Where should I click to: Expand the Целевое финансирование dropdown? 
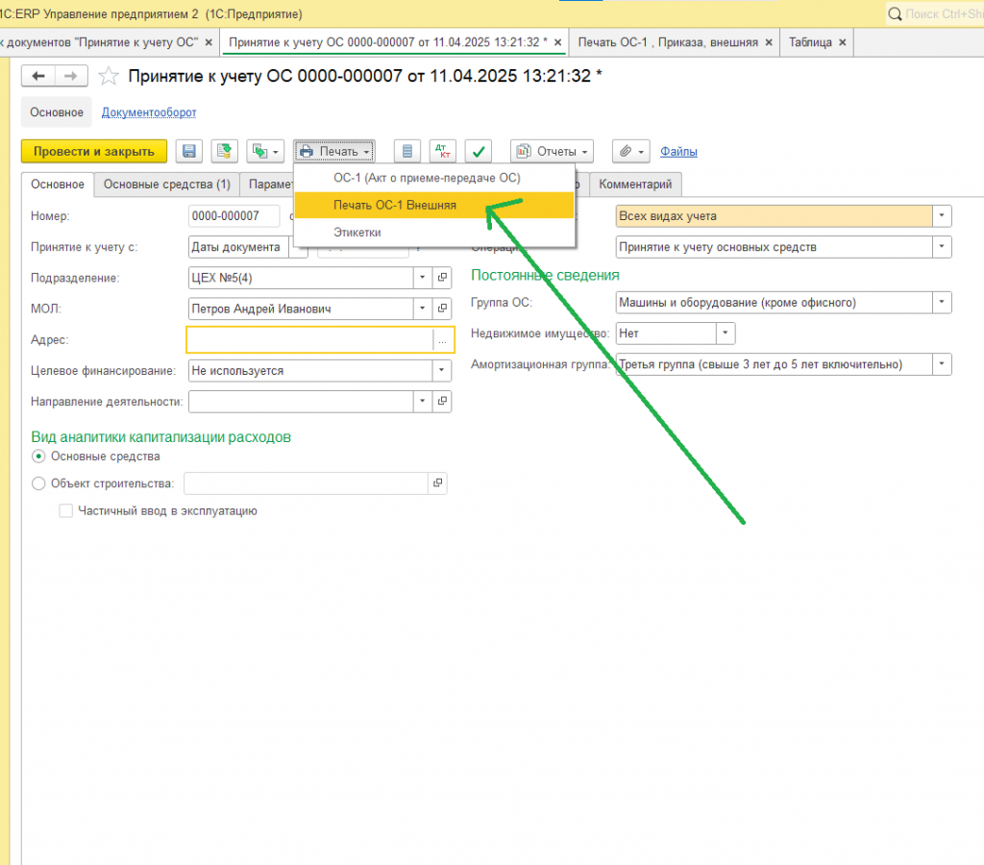coord(442,370)
